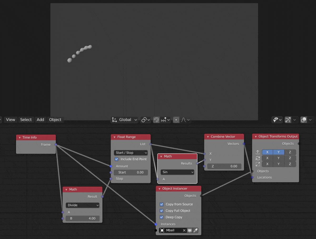Click the monitor icon beside Mball
This screenshot has width=316, height=239.
pos(190,230)
